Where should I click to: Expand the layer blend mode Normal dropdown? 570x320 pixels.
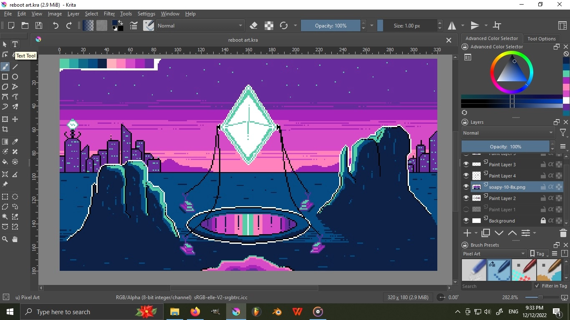[x=508, y=133]
